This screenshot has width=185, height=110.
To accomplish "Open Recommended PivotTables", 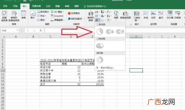I will [14, 16].
